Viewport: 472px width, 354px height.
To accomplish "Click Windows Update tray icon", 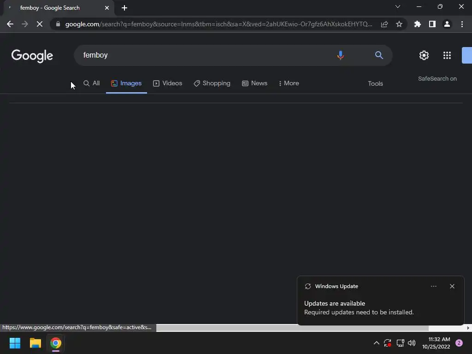I will 387,343.
